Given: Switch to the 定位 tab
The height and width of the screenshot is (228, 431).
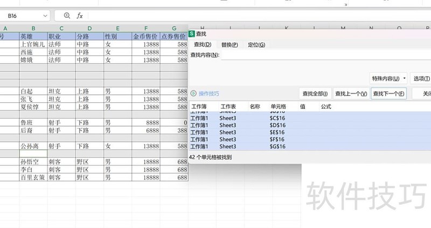Looking at the screenshot, I should [x=256, y=45].
